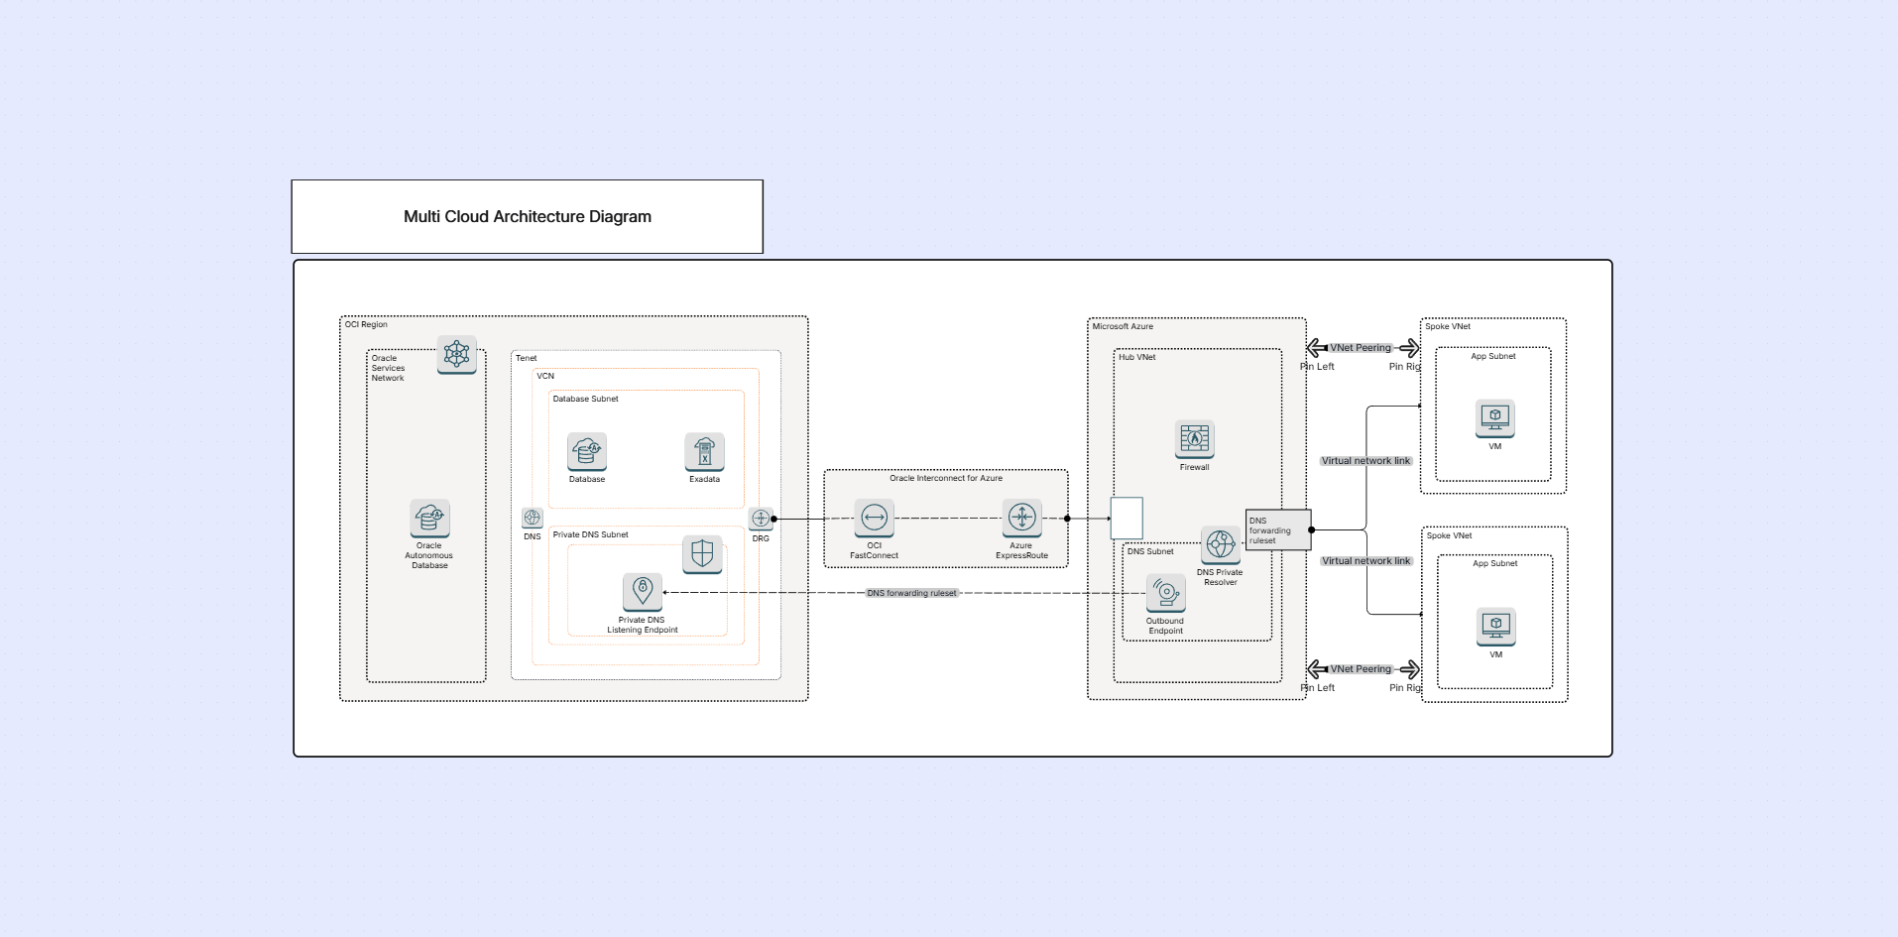Click the lower VNet Peering double arrow
The width and height of the screenshot is (1898, 937).
pyautogui.click(x=1363, y=669)
